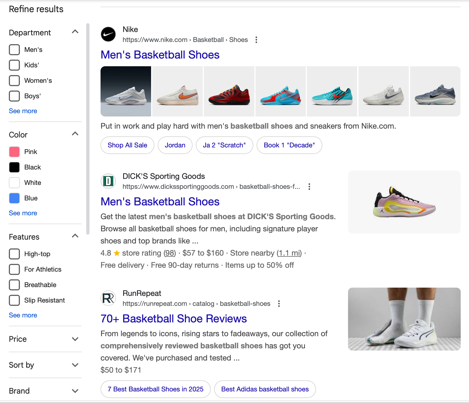The width and height of the screenshot is (469, 403).
Task: Open DICK'S Men's Basketball Shoes result
Action: (160, 201)
